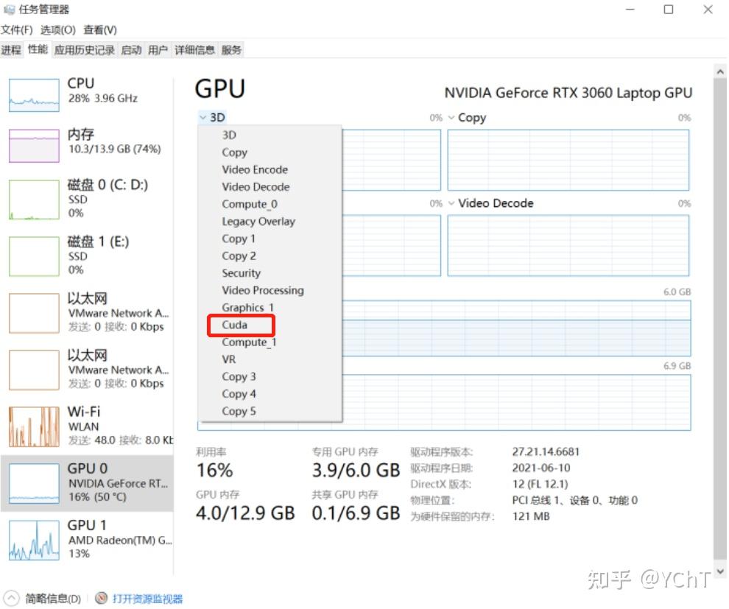Screen dimensions: 729x609
Task: Select Video Encode from the engine list
Action: tap(255, 169)
